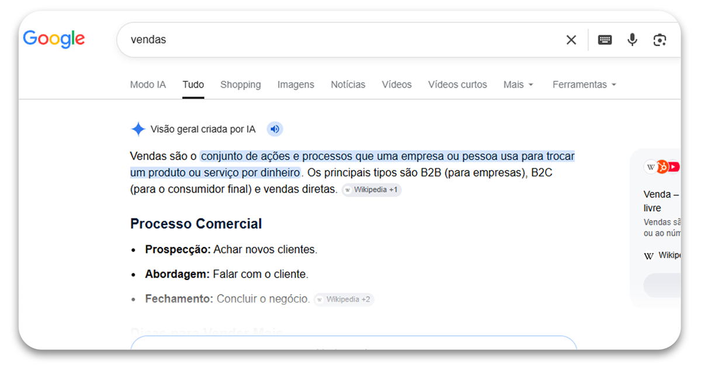Click the Google logo

(54, 39)
